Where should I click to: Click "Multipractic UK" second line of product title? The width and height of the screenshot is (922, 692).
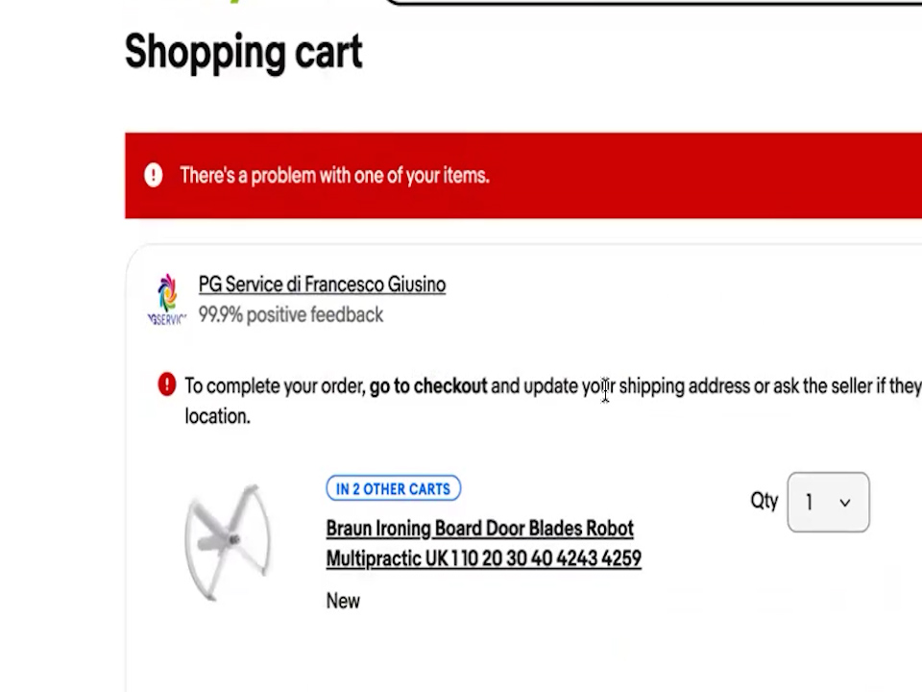pyautogui.click(x=483, y=558)
